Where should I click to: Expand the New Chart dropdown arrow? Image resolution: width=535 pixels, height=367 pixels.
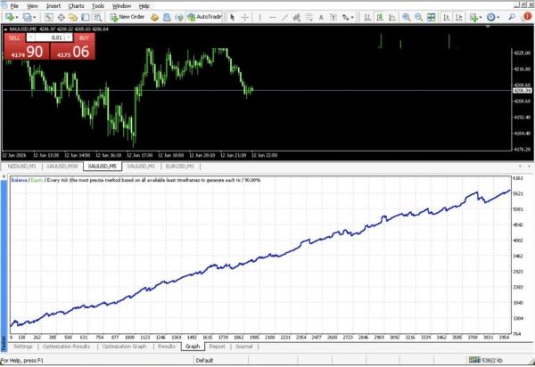pyautogui.click(x=16, y=18)
